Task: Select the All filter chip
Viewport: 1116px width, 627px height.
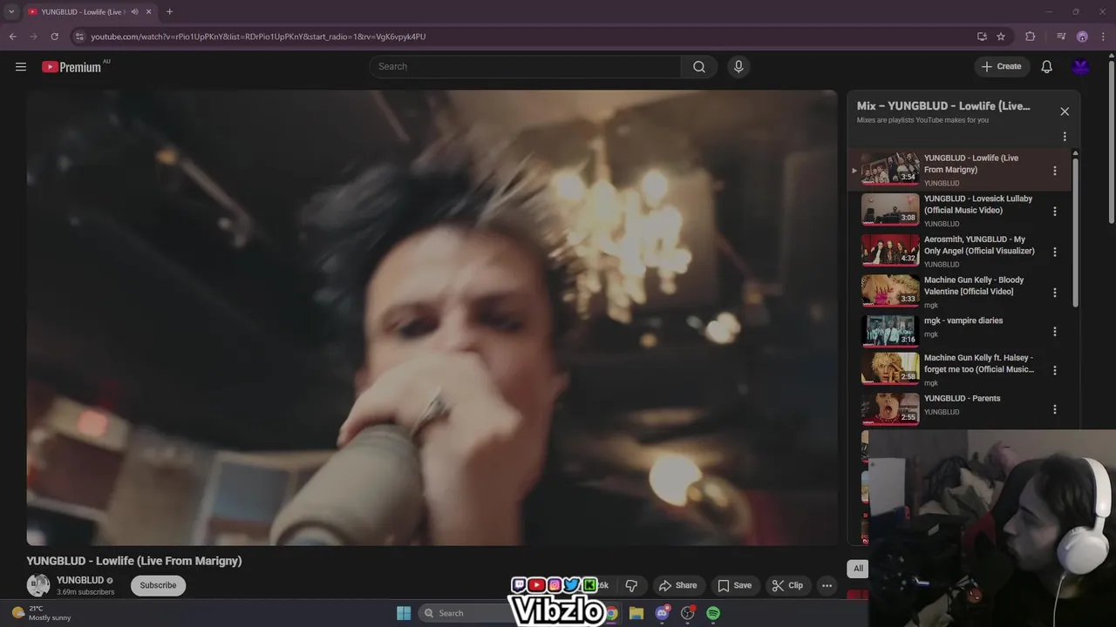Action: pos(858,569)
